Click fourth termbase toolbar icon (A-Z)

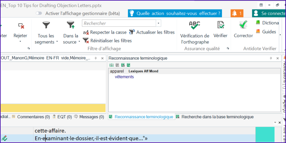(x=128, y=65)
